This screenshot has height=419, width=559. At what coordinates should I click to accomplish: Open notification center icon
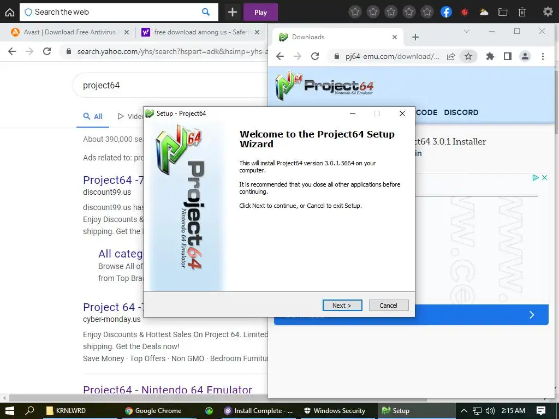pyautogui.click(x=541, y=411)
